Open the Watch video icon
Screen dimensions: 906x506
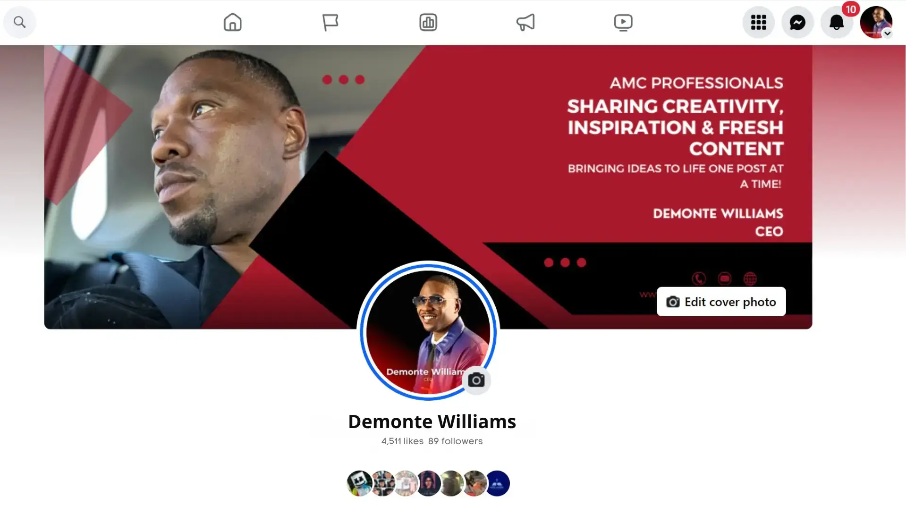point(623,22)
